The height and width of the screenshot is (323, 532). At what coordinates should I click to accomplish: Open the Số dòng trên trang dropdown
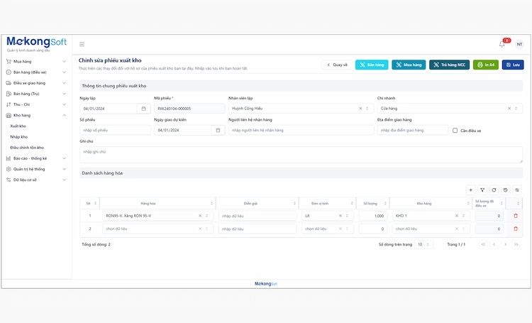click(x=423, y=244)
